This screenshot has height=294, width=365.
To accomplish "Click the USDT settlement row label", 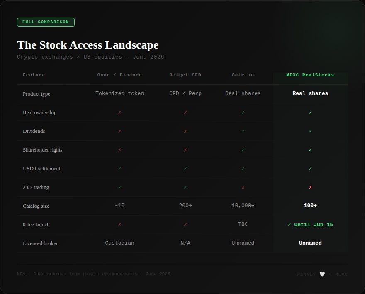I will coord(41,169).
